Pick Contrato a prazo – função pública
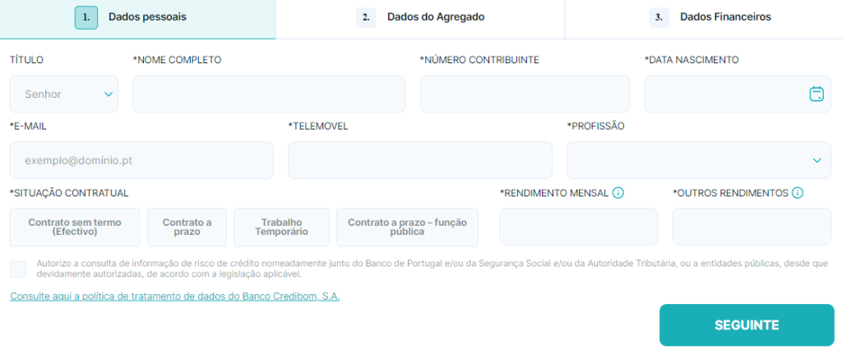Image resolution: width=842 pixels, height=359 pixels. (407, 227)
